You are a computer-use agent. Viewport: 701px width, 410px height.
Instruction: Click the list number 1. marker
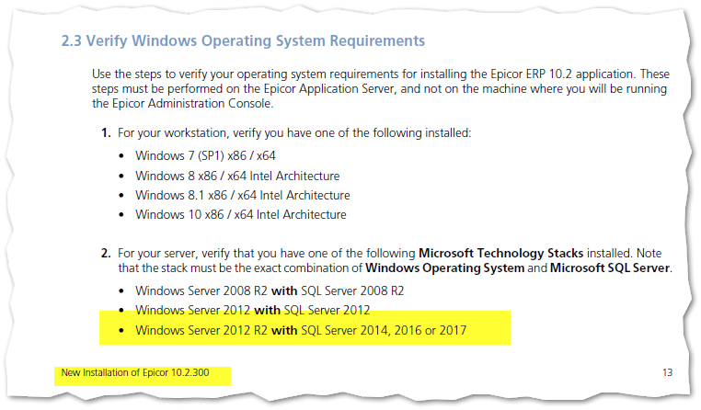(106, 133)
